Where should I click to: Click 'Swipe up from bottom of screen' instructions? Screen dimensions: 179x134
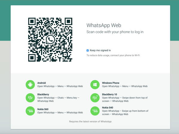125,113
